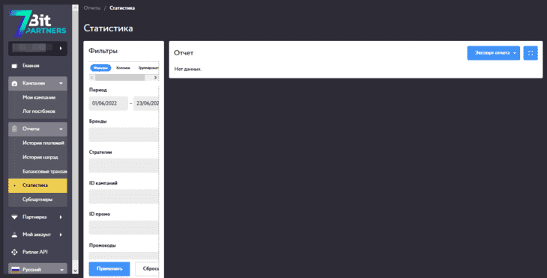The width and height of the screenshot is (547, 278).
Task: Click the period start date 01/06/2022
Action: click(x=109, y=103)
